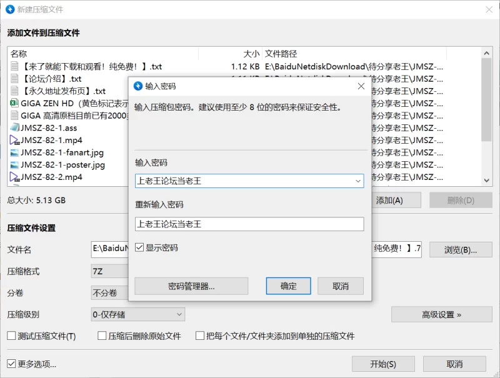Click the 重新输入密码 input field

click(249, 224)
